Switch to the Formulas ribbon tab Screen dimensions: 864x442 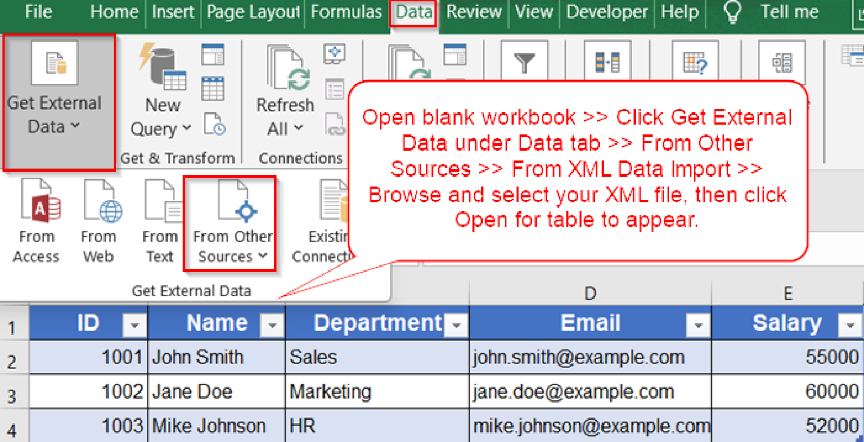(x=345, y=12)
